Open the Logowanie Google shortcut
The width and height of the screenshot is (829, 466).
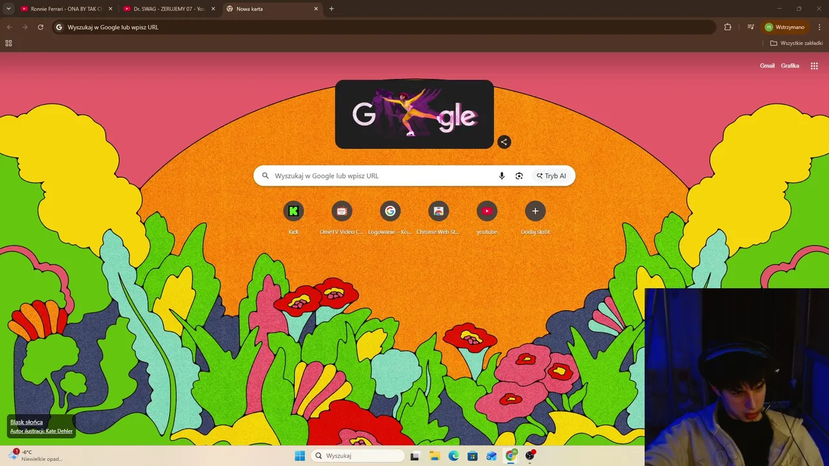click(x=390, y=218)
